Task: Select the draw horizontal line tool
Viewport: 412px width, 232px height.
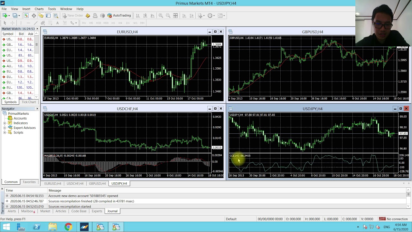Action: click(28, 23)
